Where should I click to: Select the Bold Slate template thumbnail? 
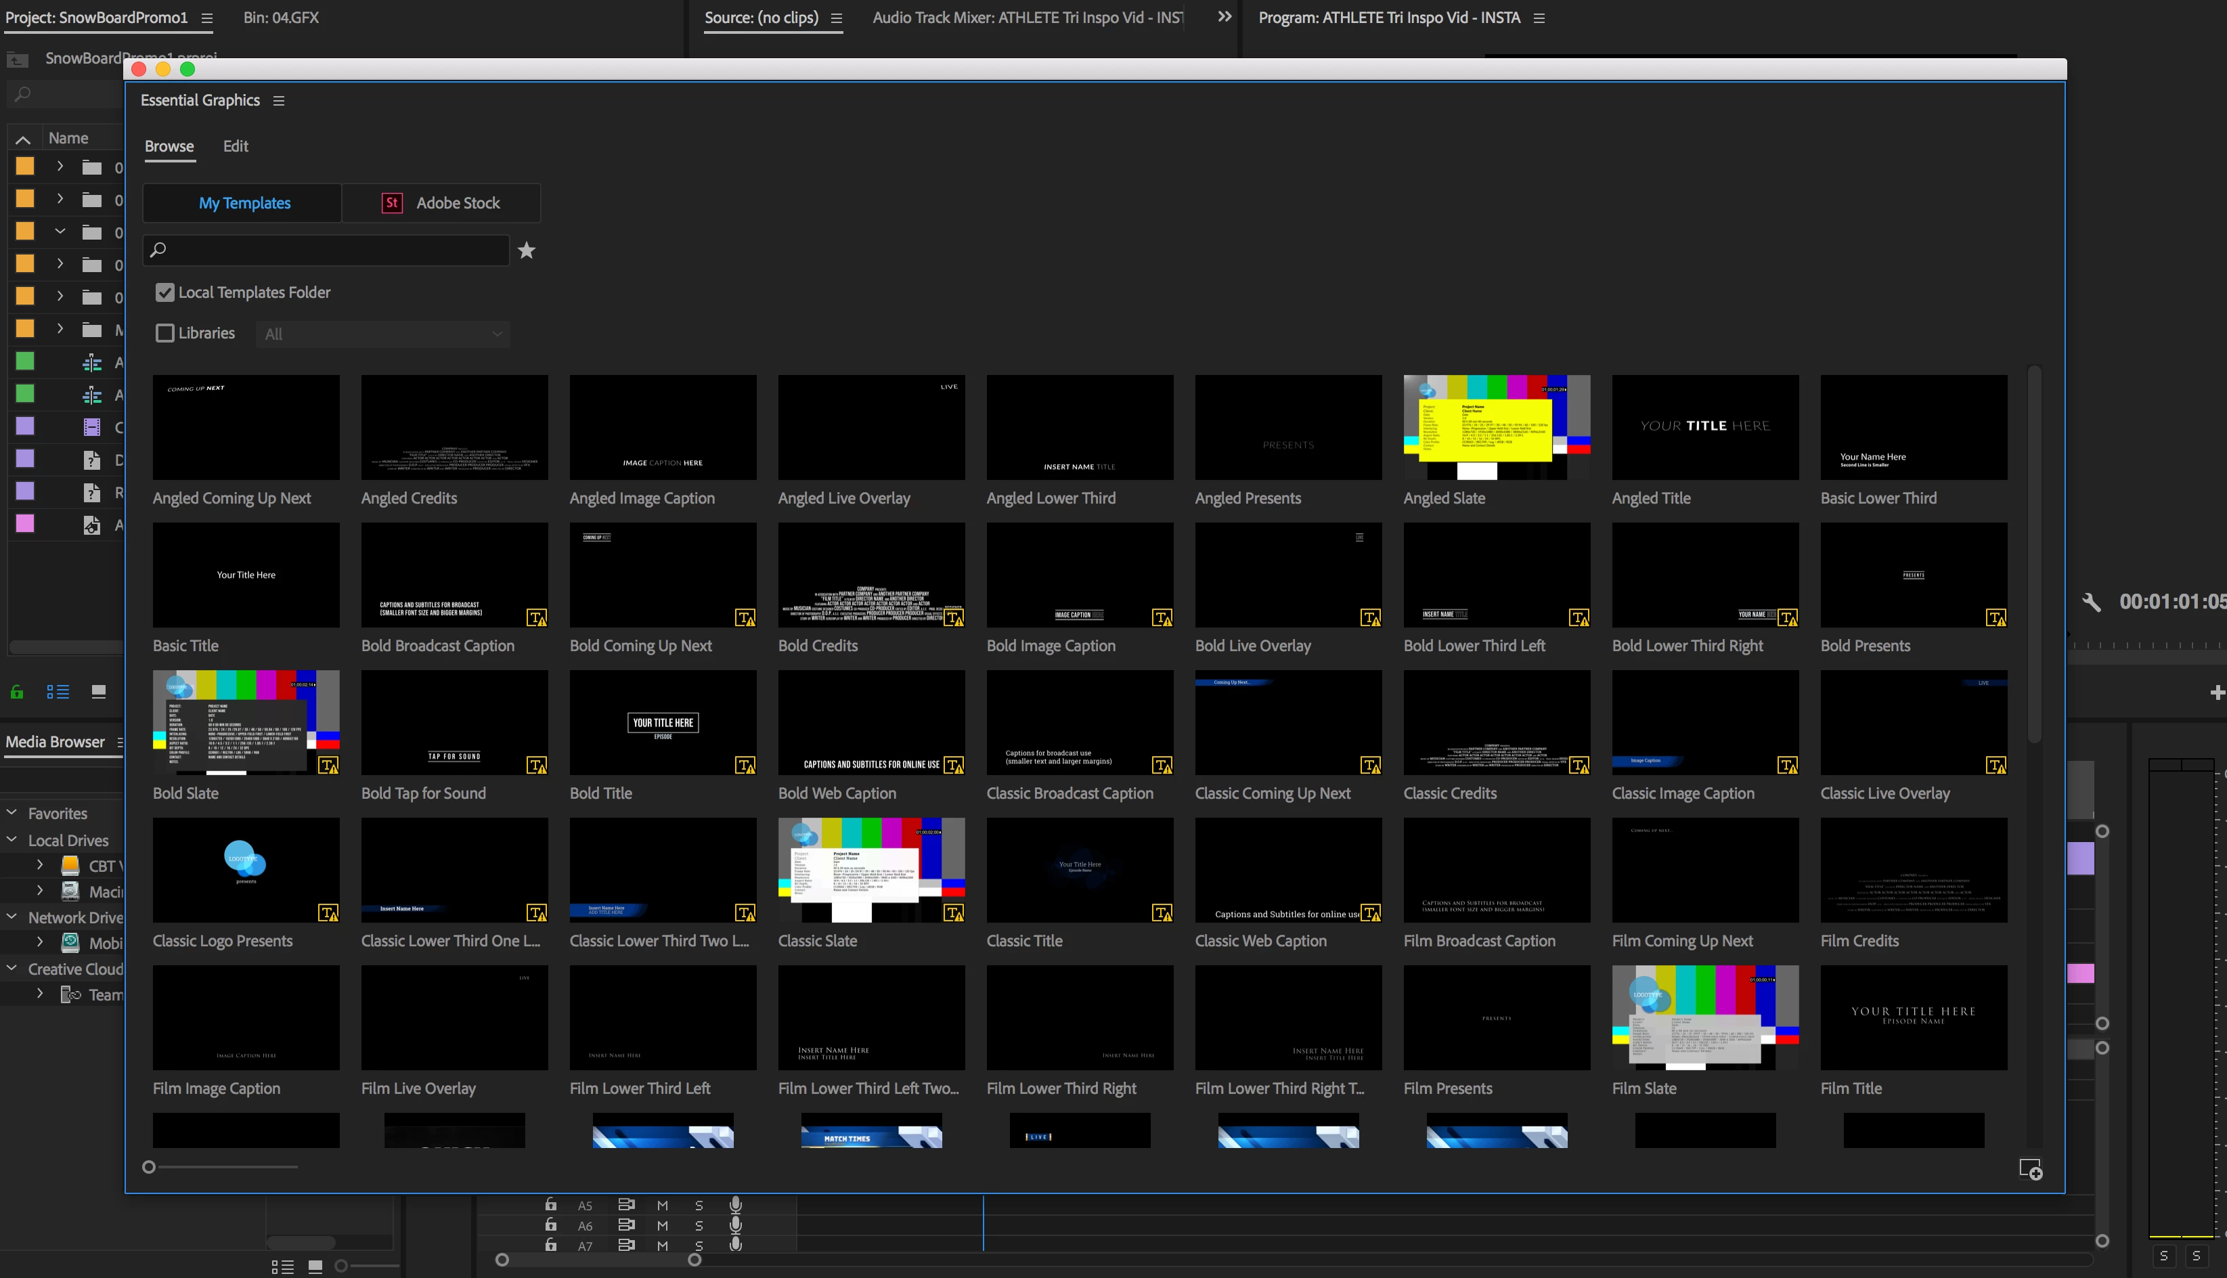246,722
